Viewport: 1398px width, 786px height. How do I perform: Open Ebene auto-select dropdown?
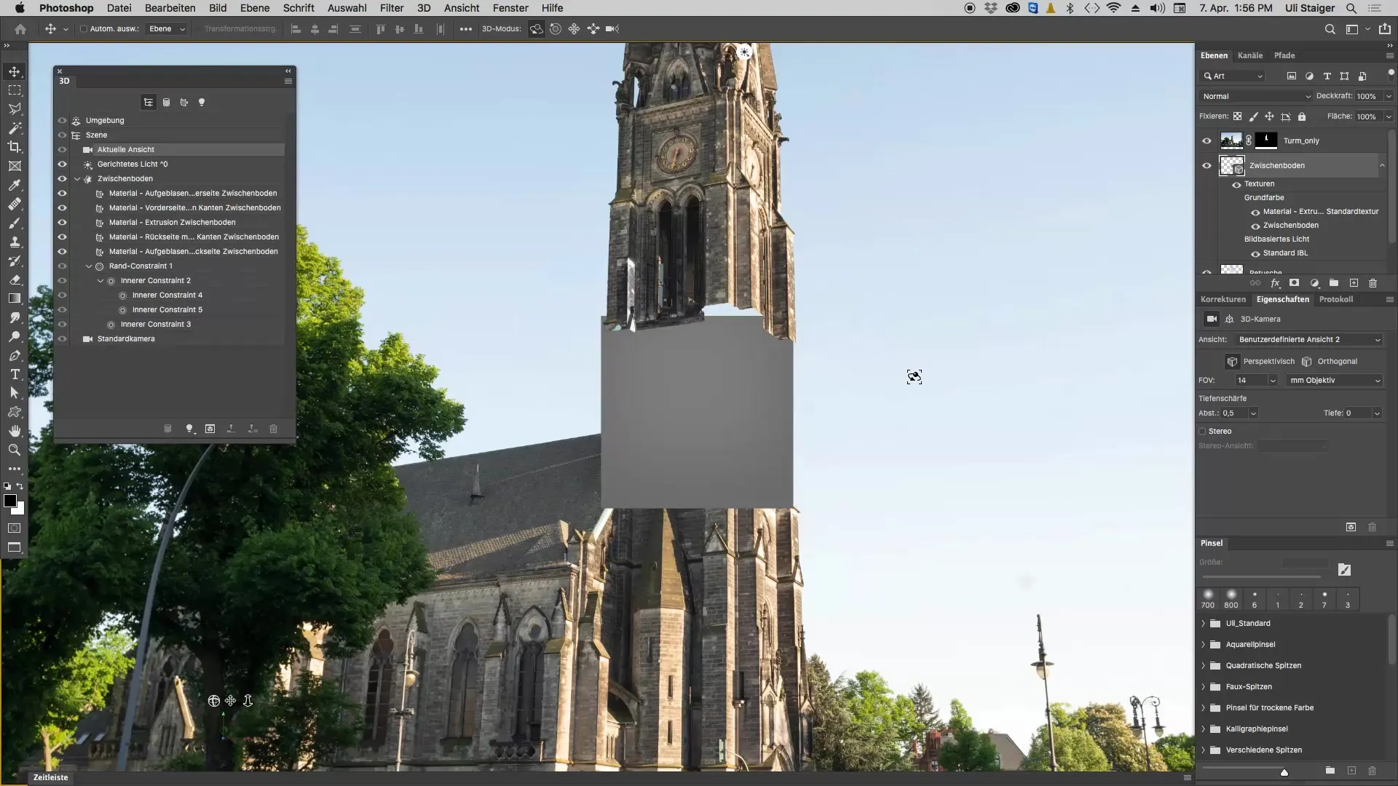coord(167,29)
